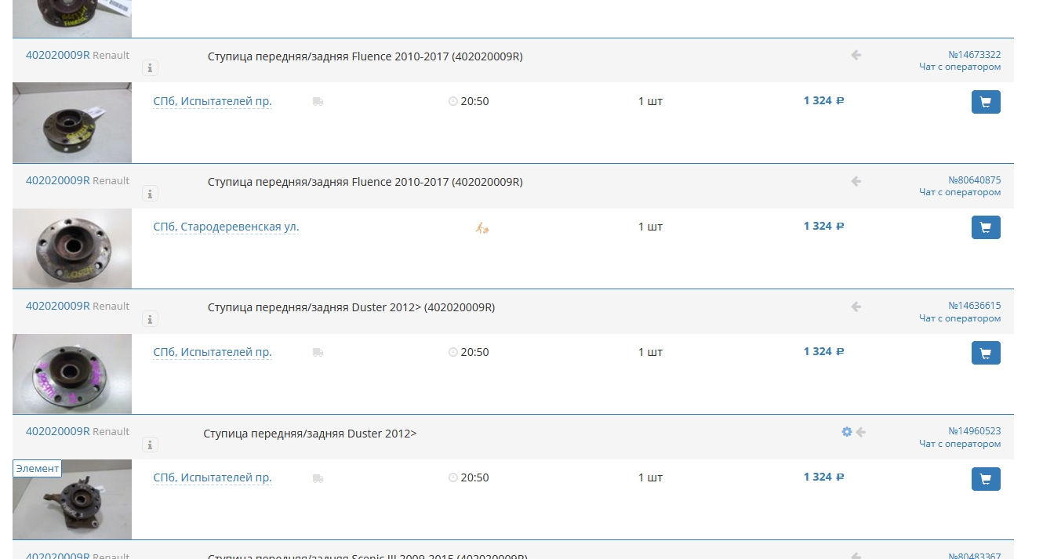
Task: Click clock icon for item №14636615
Action: pyautogui.click(x=452, y=353)
